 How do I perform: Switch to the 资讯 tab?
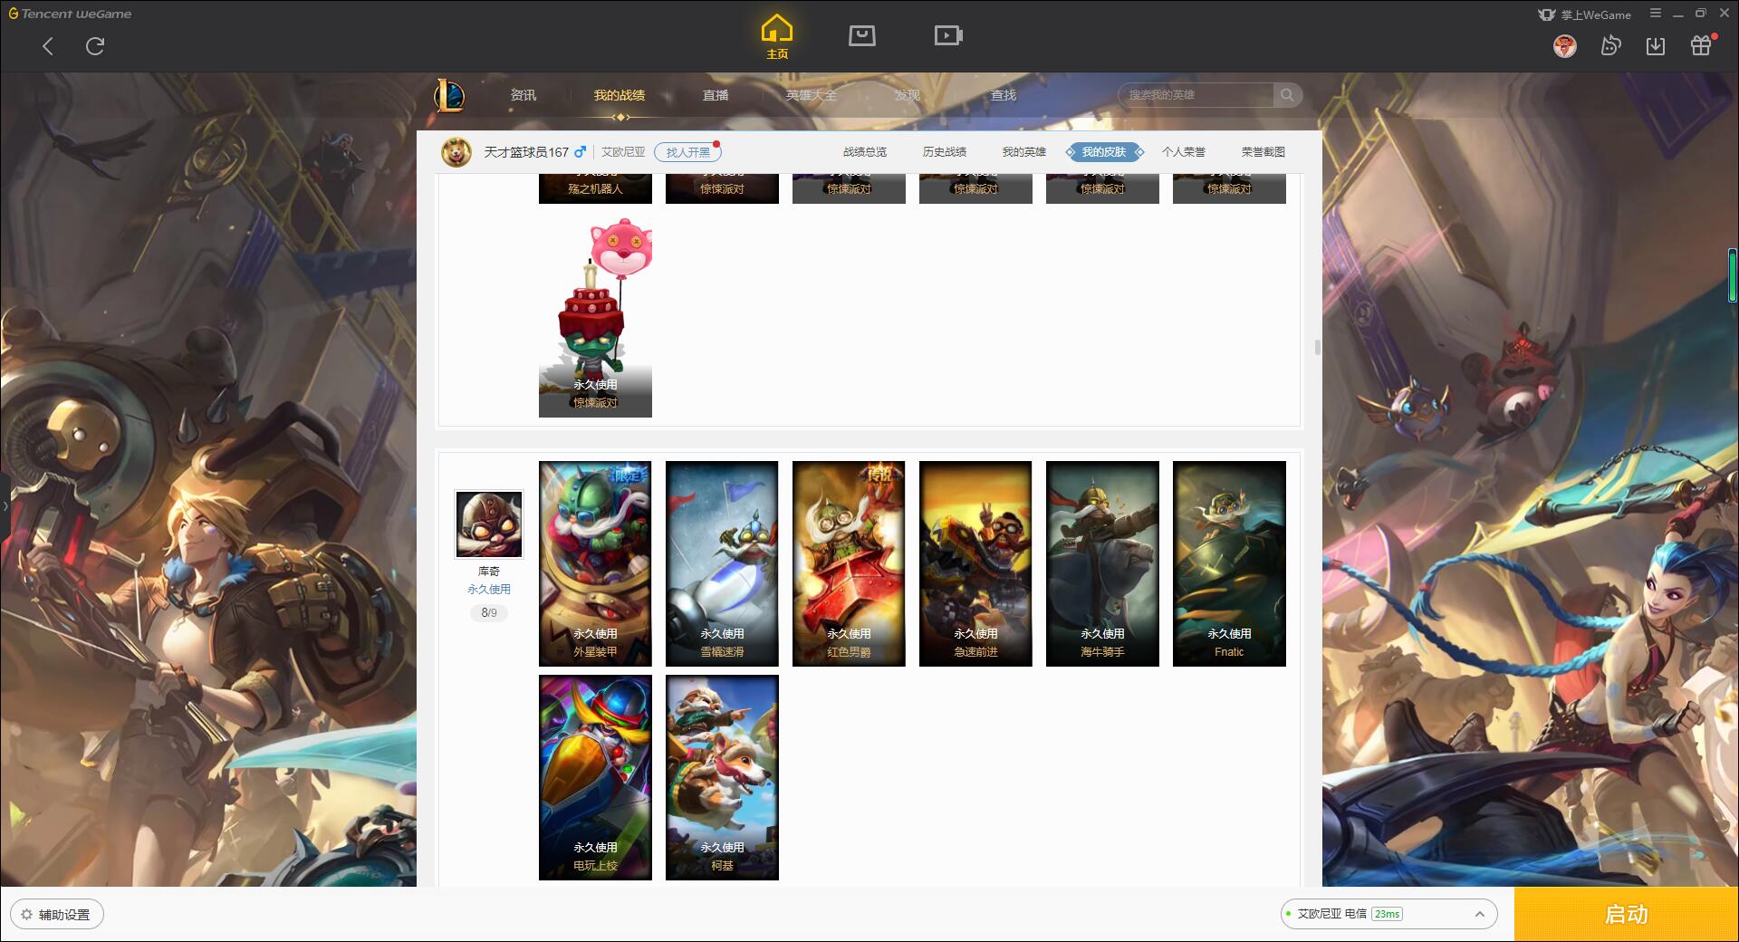click(524, 95)
